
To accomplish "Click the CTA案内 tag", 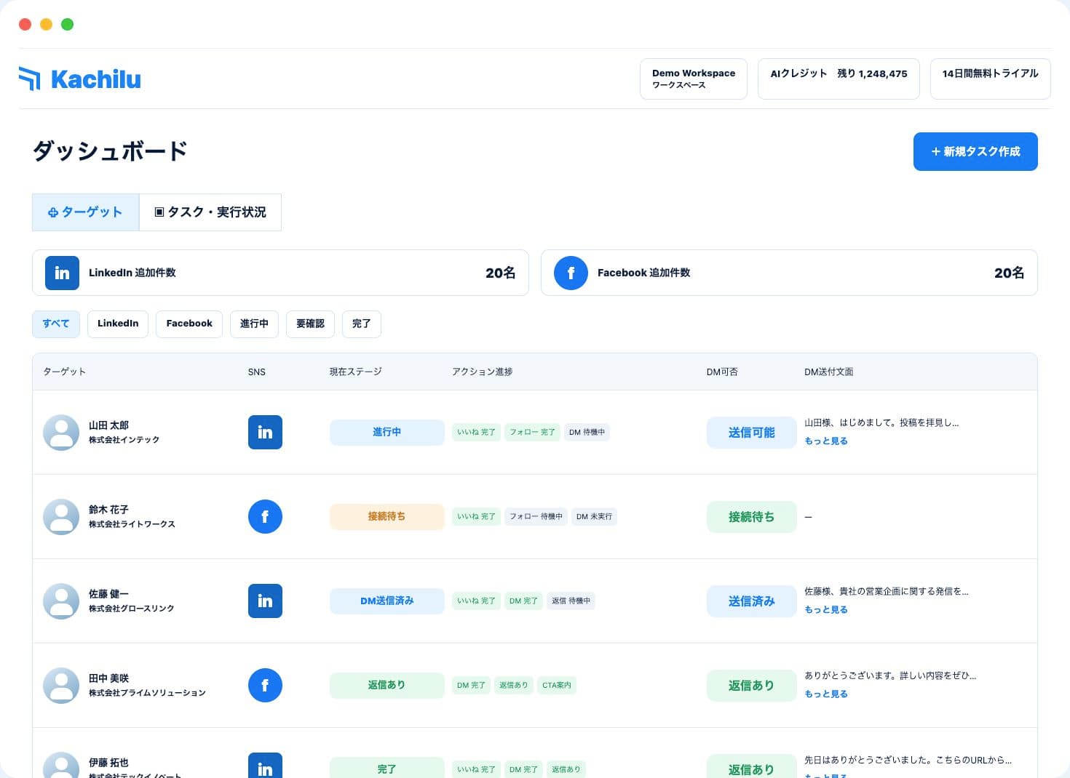I will click(557, 685).
